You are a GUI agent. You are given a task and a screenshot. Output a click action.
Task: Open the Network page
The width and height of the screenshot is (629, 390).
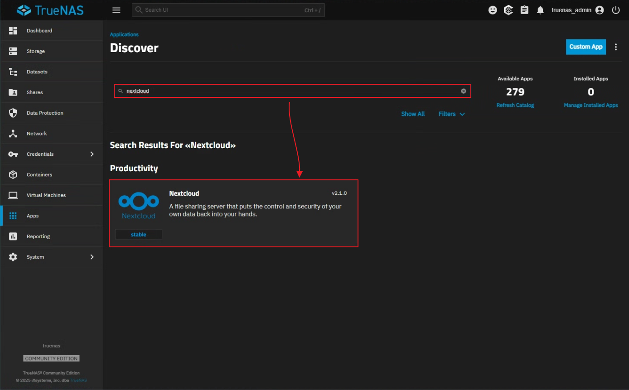click(x=52, y=134)
